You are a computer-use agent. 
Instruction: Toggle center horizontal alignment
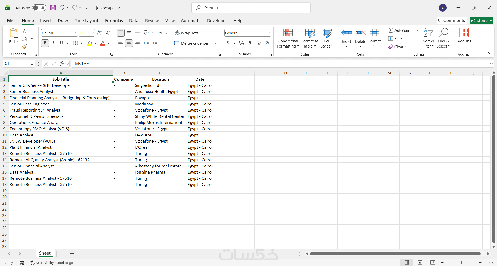coord(129,43)
